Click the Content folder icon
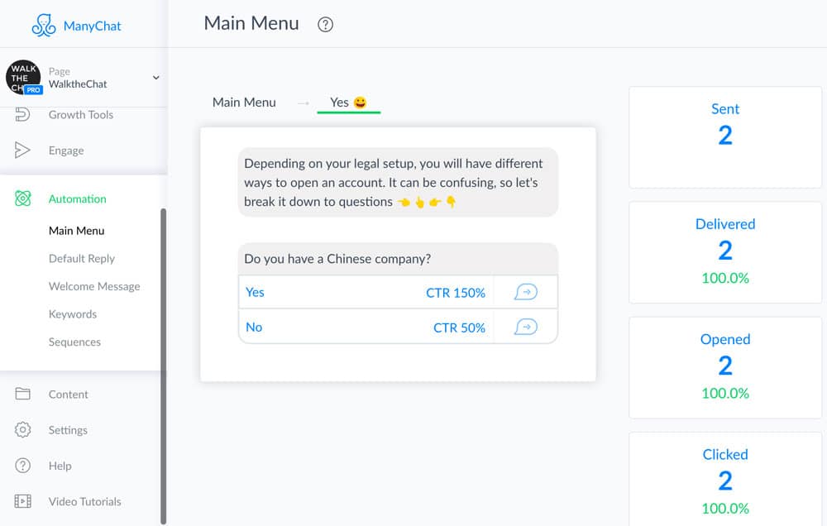Viewport: 827px width, 526px height. click(x=23, y=394)
